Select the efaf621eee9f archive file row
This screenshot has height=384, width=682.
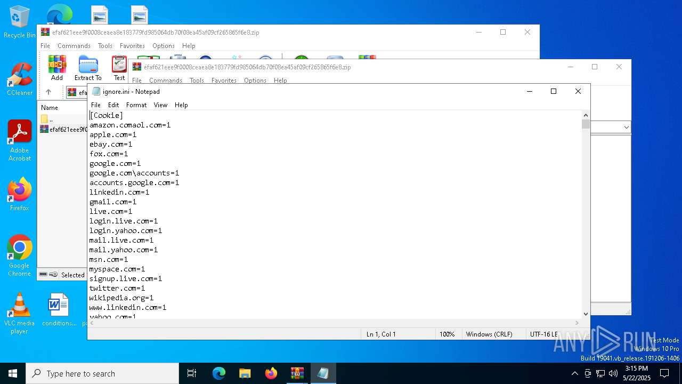coord(63,129)
